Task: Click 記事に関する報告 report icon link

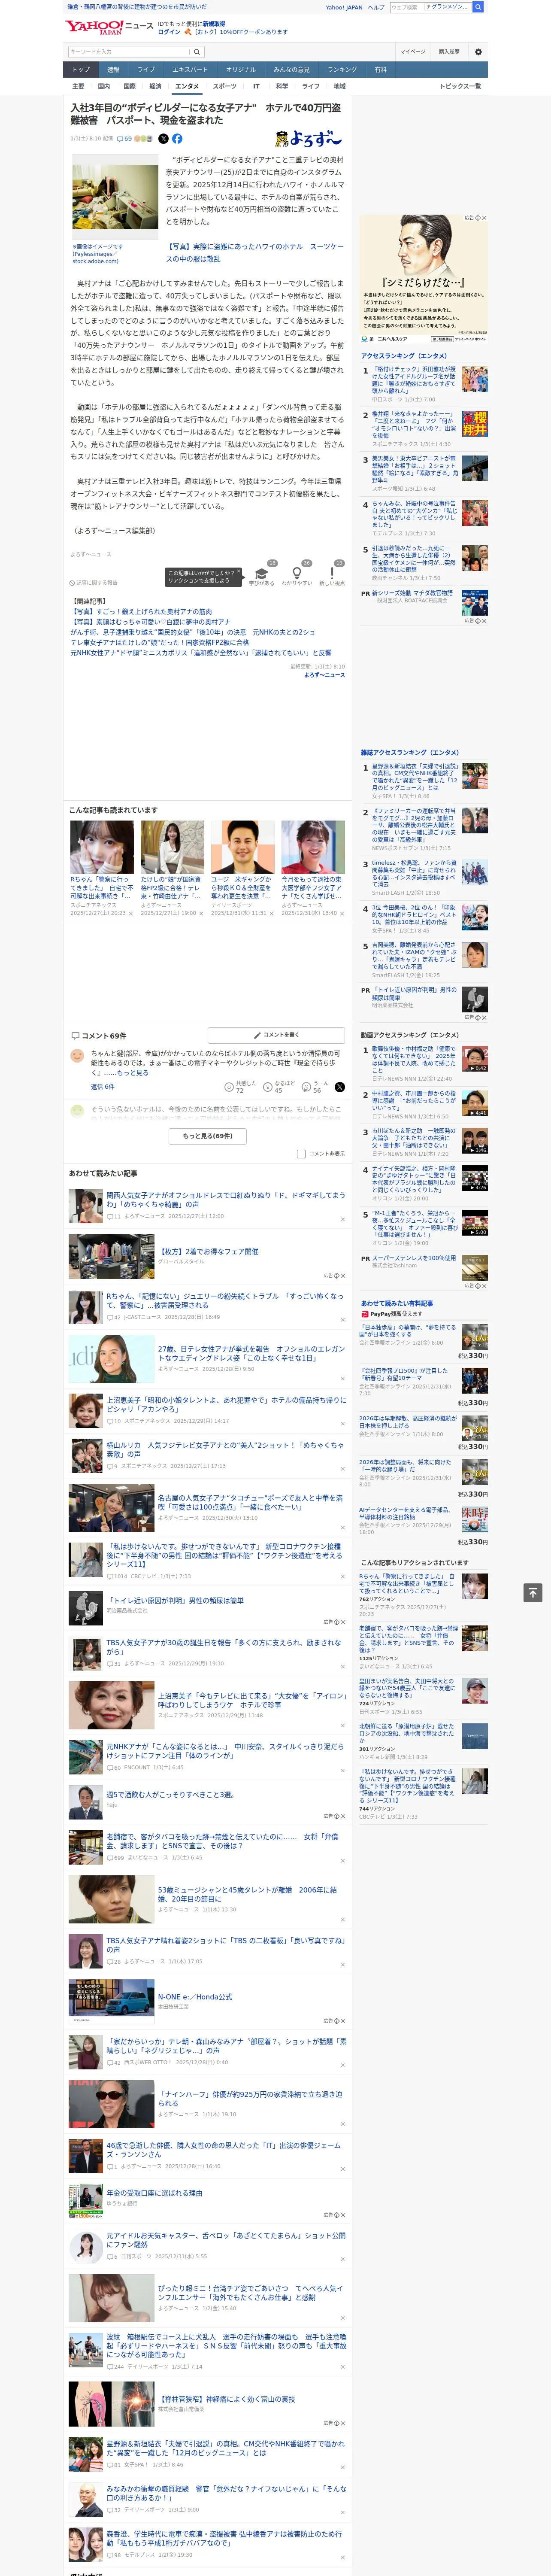Action: (94, 582)
